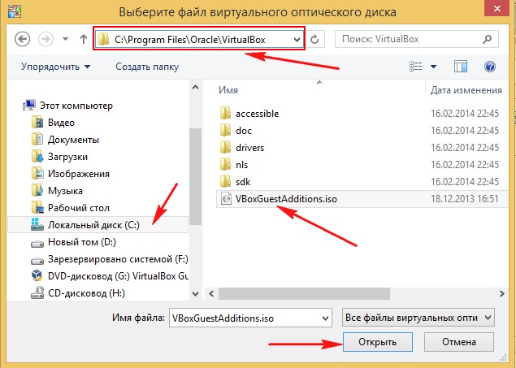
Task: Select the sdk folder
Action: click(236, 182)
